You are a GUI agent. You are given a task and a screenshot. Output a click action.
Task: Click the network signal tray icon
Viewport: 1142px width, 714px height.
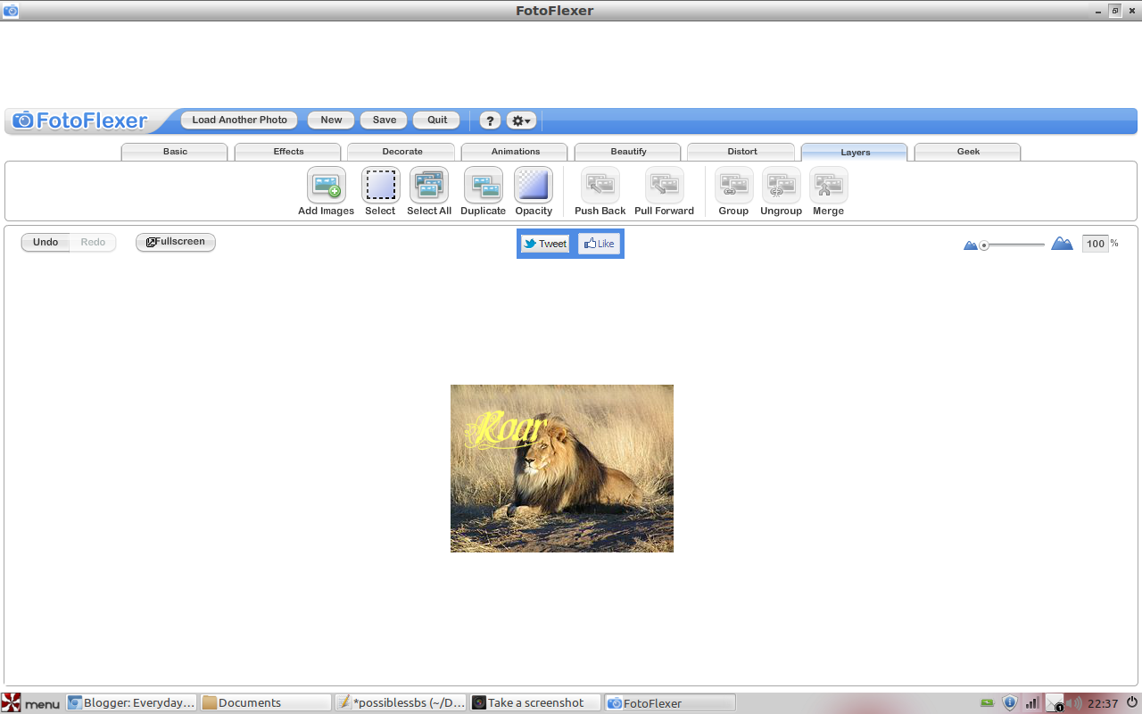(1032, 703)
